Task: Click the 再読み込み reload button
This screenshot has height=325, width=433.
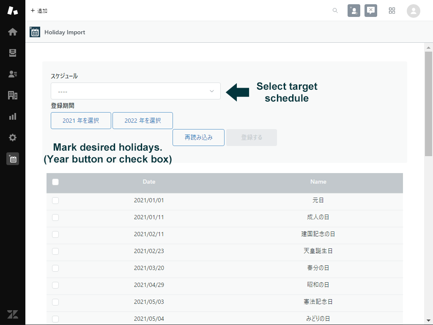Action: (198, 137)
